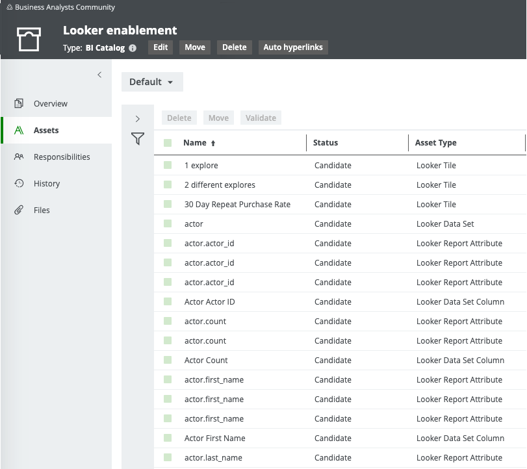The image size is (527, 469).
Task: Open the Assets tab
Action: pos(46,130)
